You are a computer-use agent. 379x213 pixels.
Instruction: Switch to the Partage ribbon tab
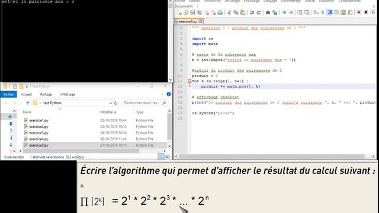click(x=46, y=95)
